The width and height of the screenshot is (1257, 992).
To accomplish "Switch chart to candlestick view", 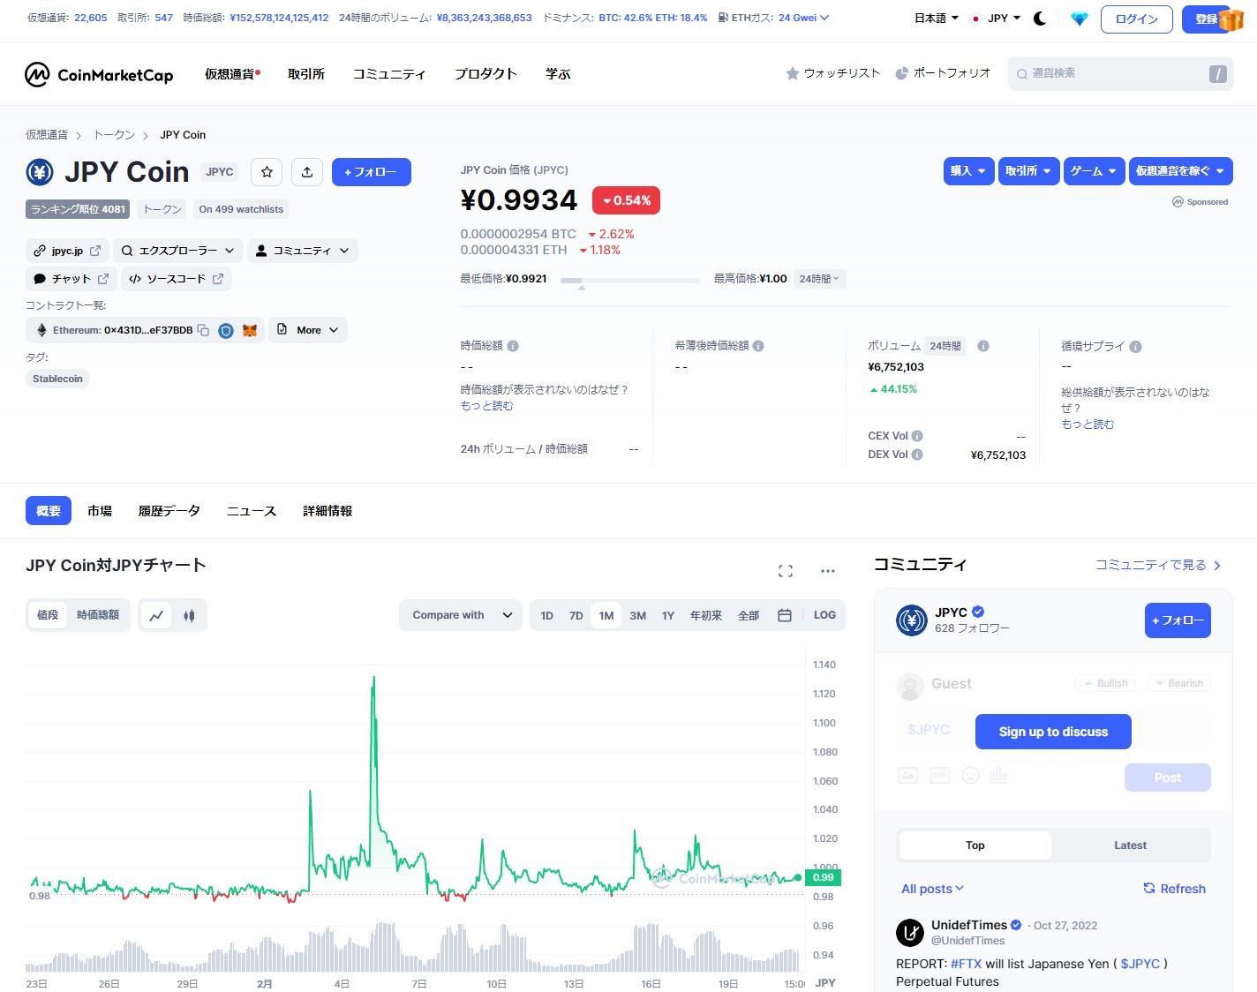I will pos(187,615).
